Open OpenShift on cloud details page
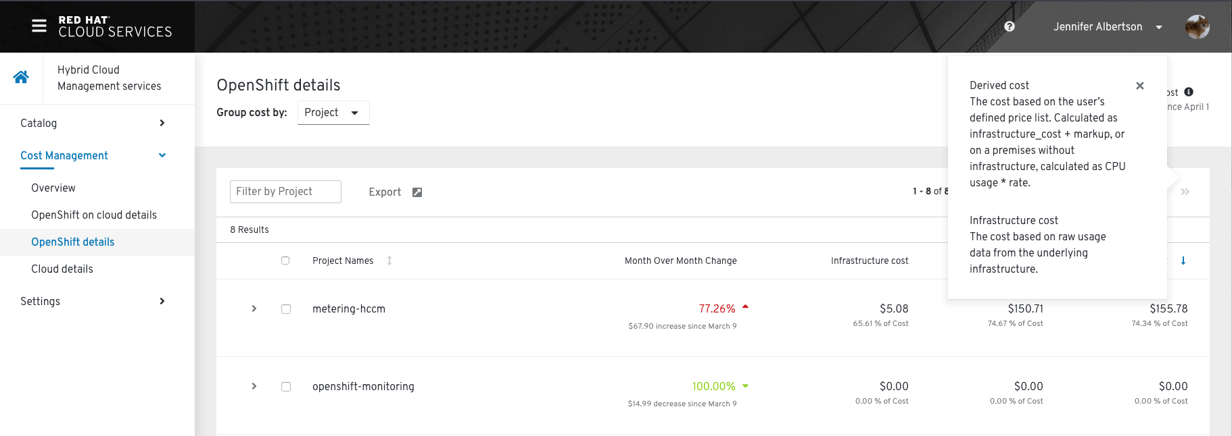The width and height of the screenshot is (1232, 436). [94, 215]
